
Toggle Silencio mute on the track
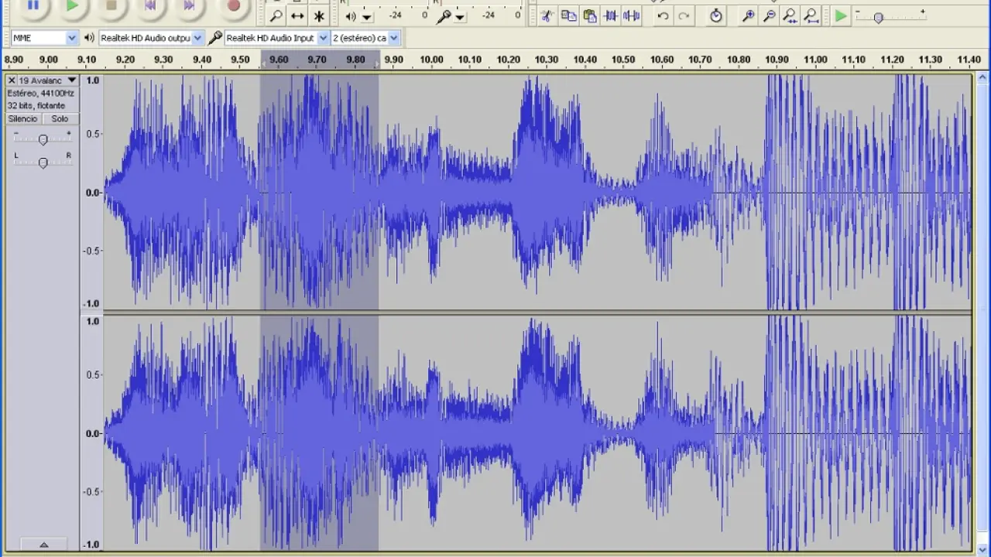22,119
